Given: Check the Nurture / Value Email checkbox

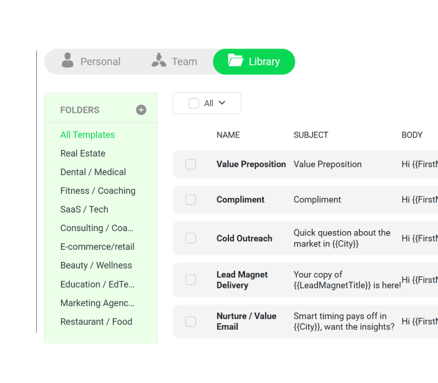Looking at the screenshot, I should 190,321.
